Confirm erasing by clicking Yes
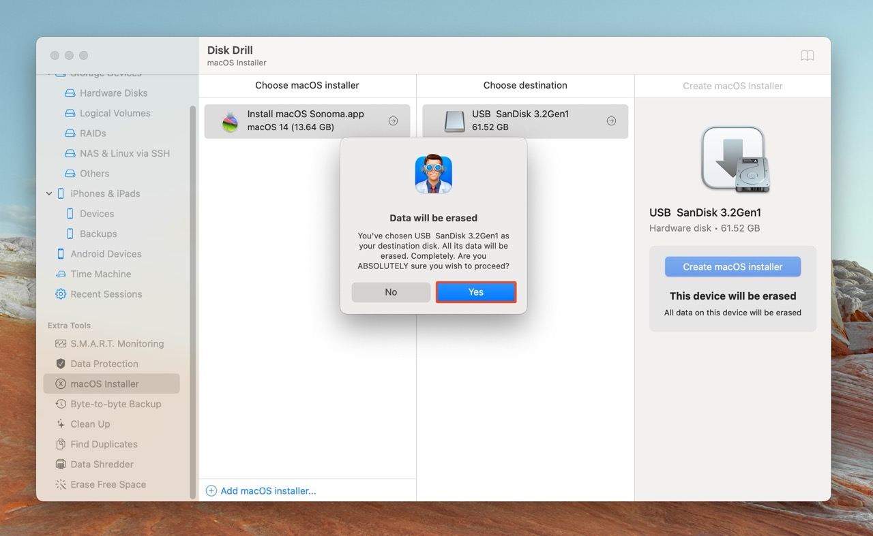Screen dimensions: 873x536 475,292
